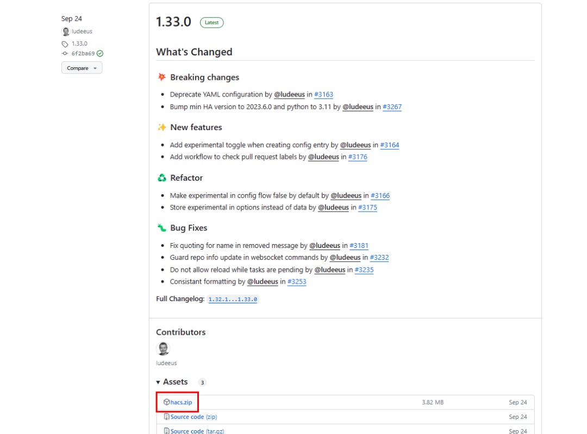The height and width of the screenshot is (434, 587).
Task: Open the 1.33.0 tag link in sidebar
Action: 79,44
